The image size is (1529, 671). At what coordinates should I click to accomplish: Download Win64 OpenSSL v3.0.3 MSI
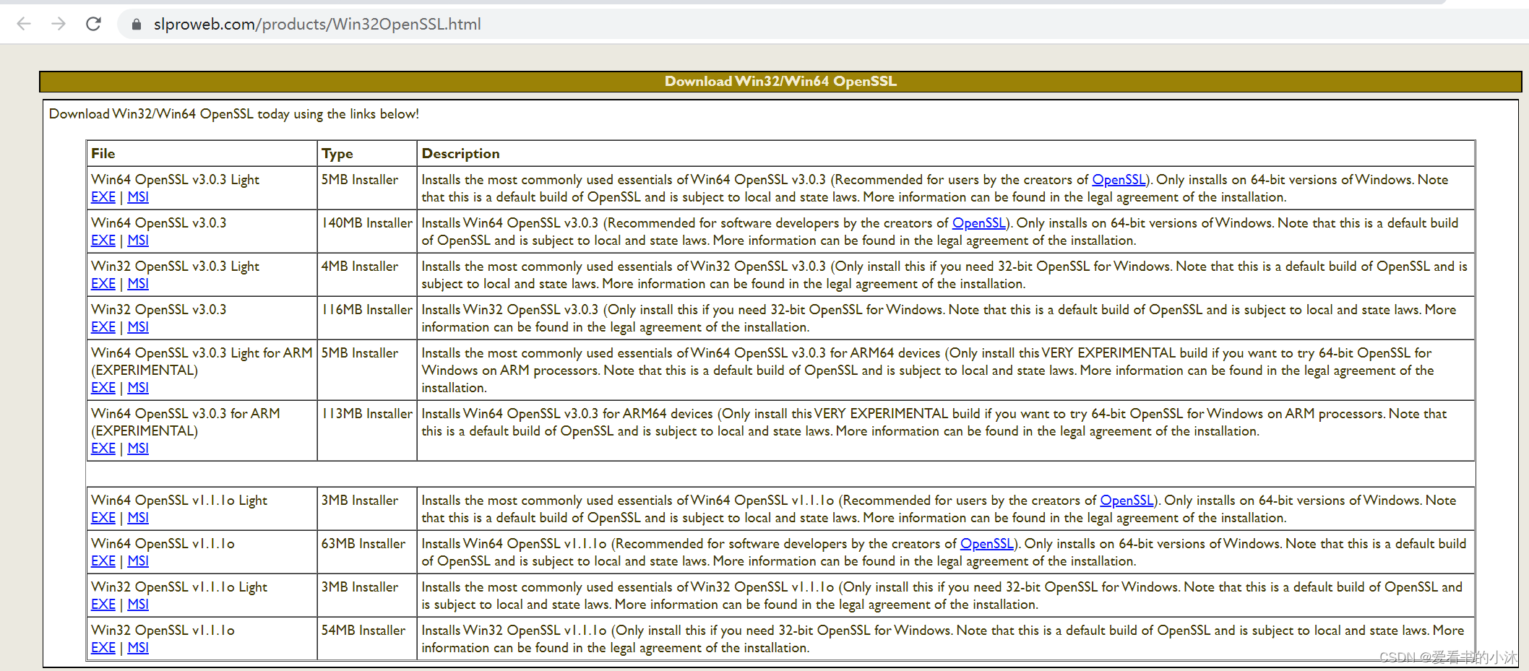click(138, 241)
